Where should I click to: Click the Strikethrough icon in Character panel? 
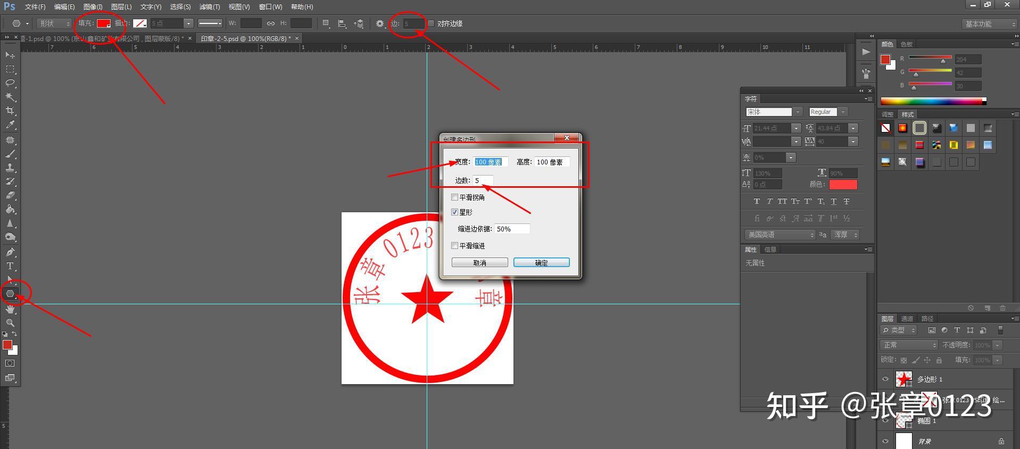[x=847, y=201]
